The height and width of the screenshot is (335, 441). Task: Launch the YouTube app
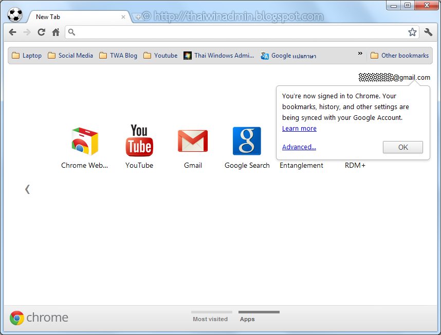[139, 141]
